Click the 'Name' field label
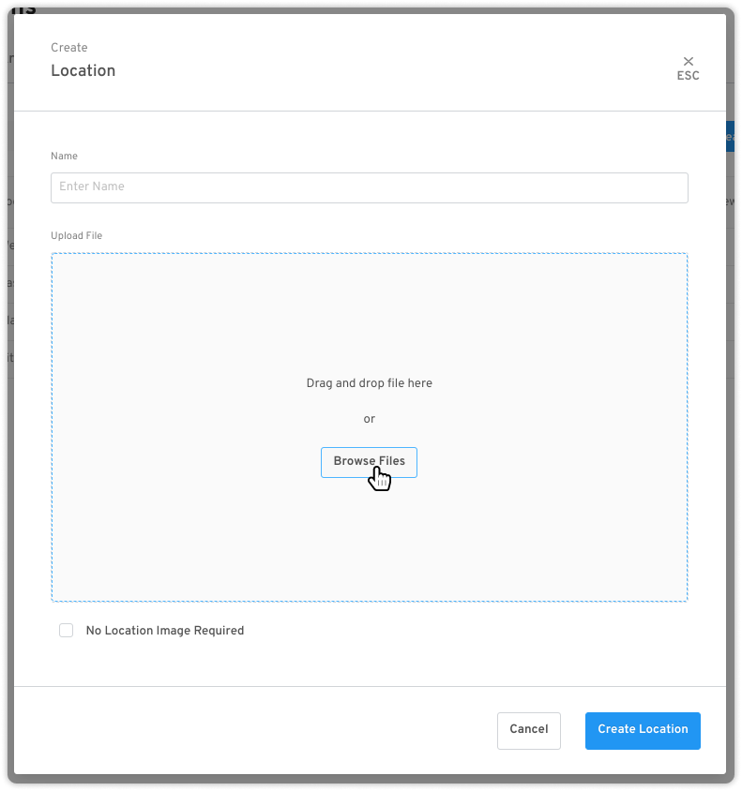The width and height of the screenshot is (742, 791). [x=64, y=156]
